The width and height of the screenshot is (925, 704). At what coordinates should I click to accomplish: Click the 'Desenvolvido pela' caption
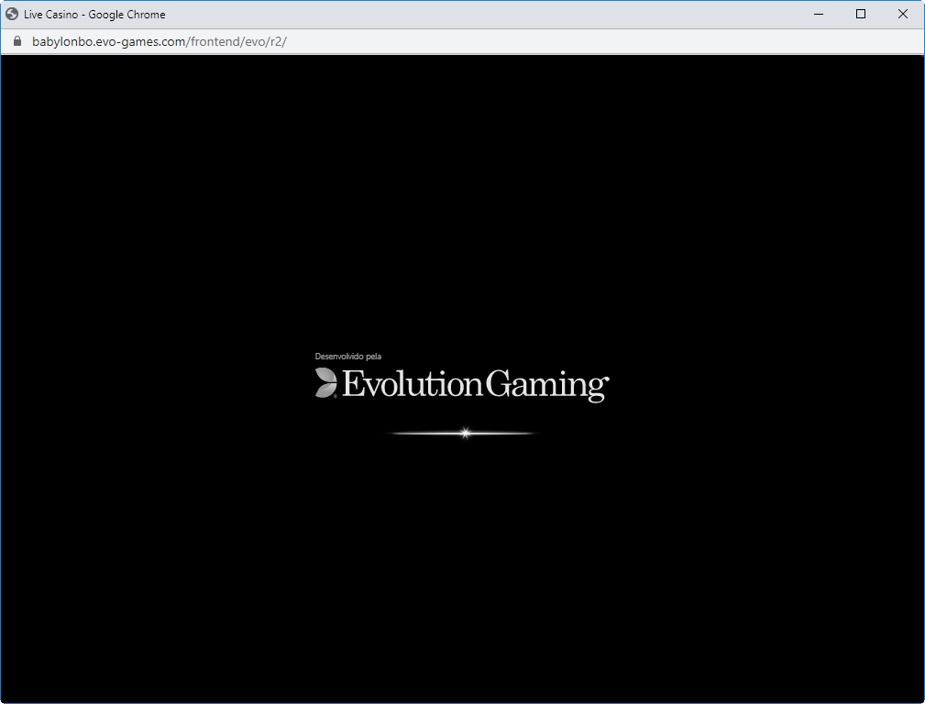[x=348, y=357]
